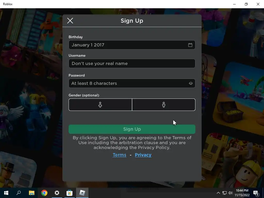
Task: Focus the Password input field
Action: click(x=132, y=83)
